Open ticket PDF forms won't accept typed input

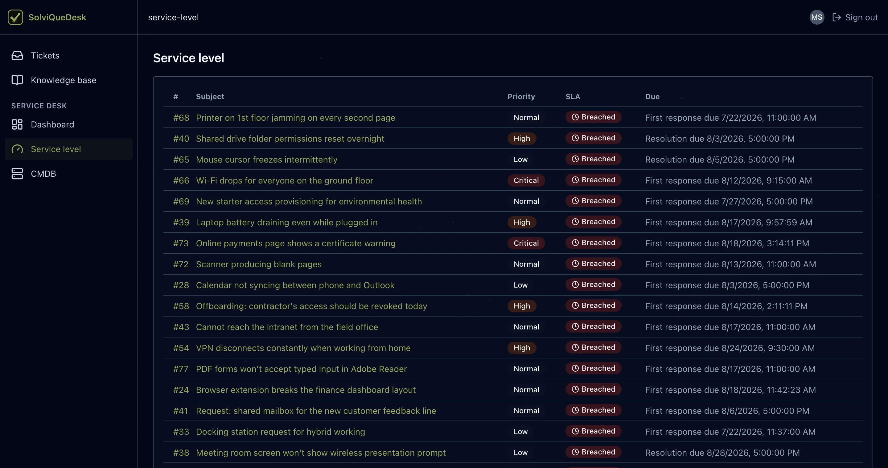pos(301,369)
